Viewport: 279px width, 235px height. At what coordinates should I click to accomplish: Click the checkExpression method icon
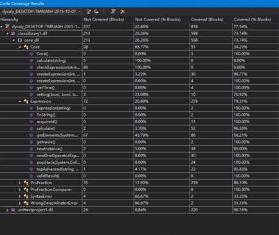click(32, 67)
